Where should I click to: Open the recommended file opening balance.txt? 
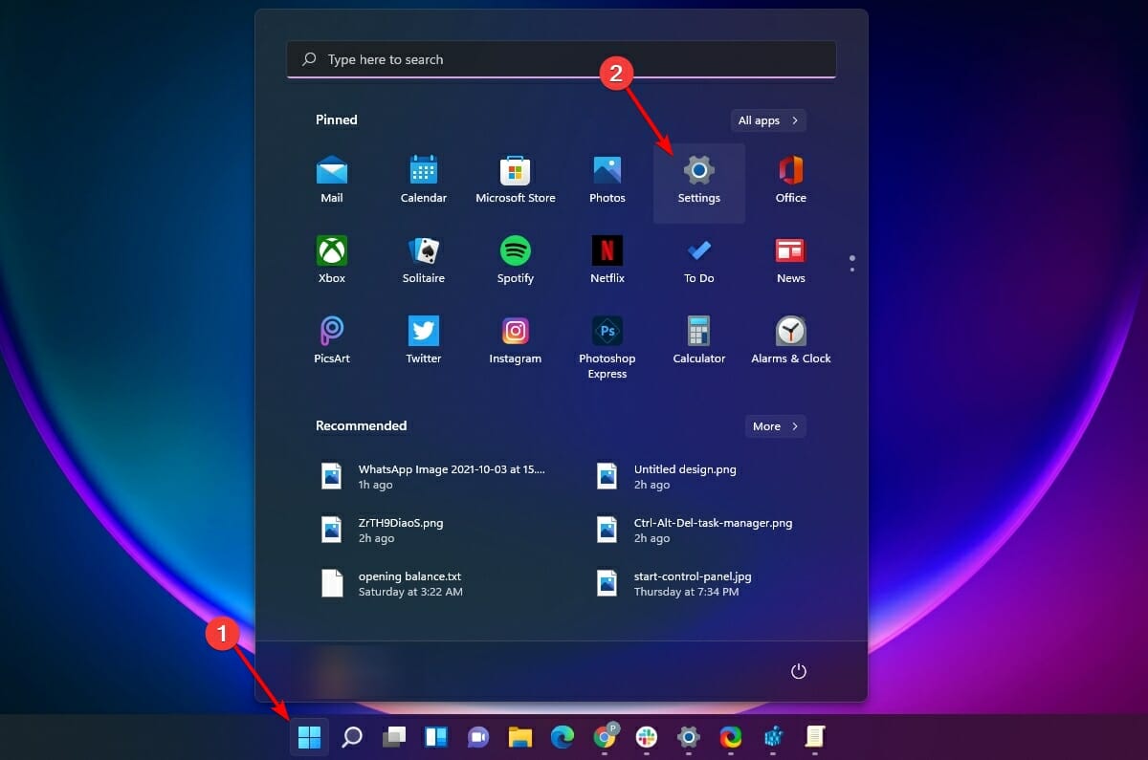tap(408, 583)
